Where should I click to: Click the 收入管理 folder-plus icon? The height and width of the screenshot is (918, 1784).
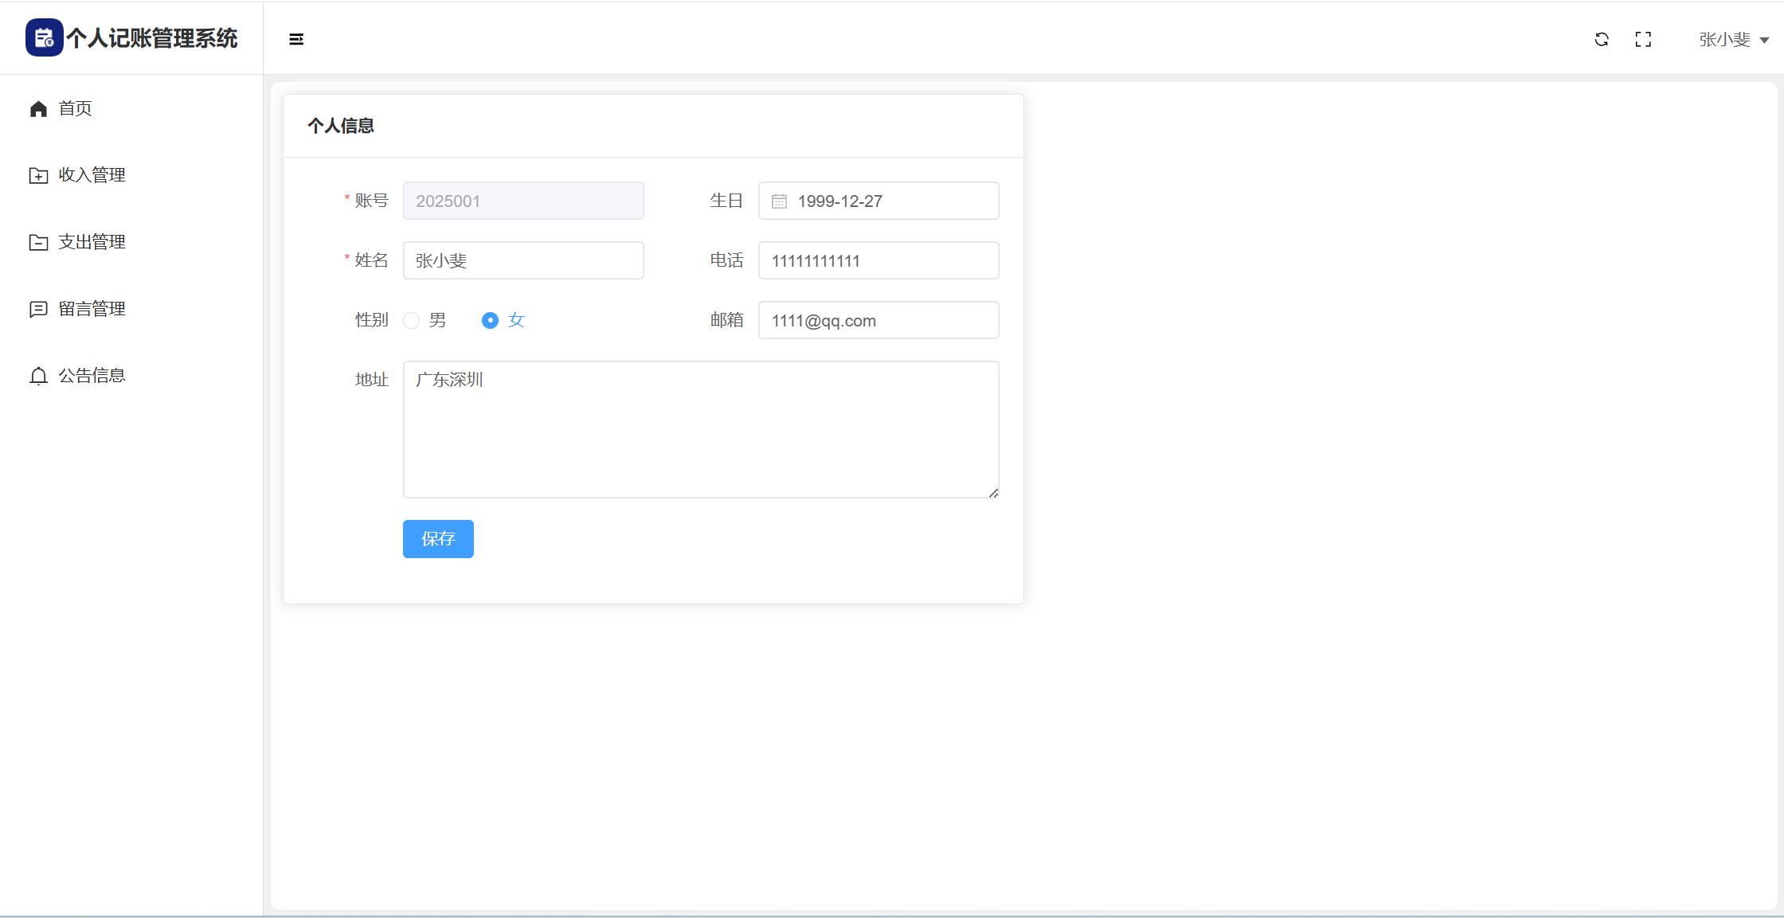pos(38,175)
